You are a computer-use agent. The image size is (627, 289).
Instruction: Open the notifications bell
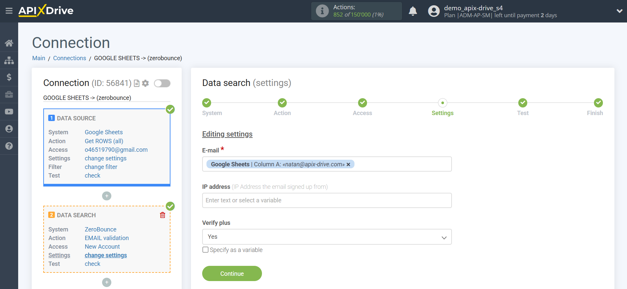pos(413,11)
